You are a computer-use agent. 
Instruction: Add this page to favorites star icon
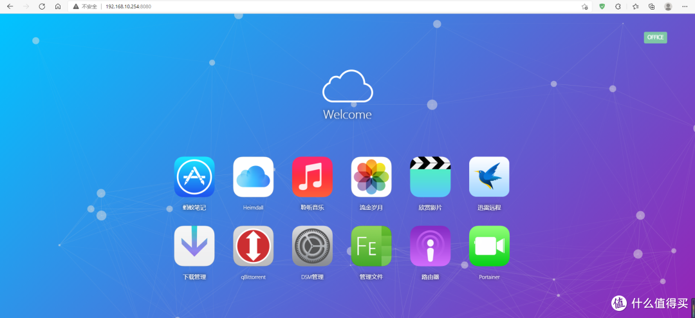tap(584, 6)
